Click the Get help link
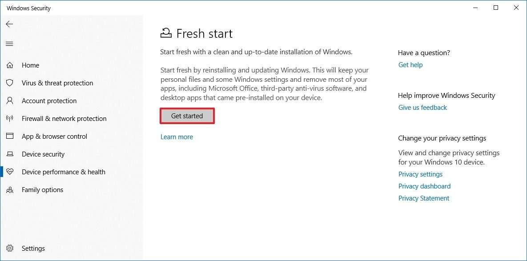This screenshot has width=527, height=261. point(410,65)
